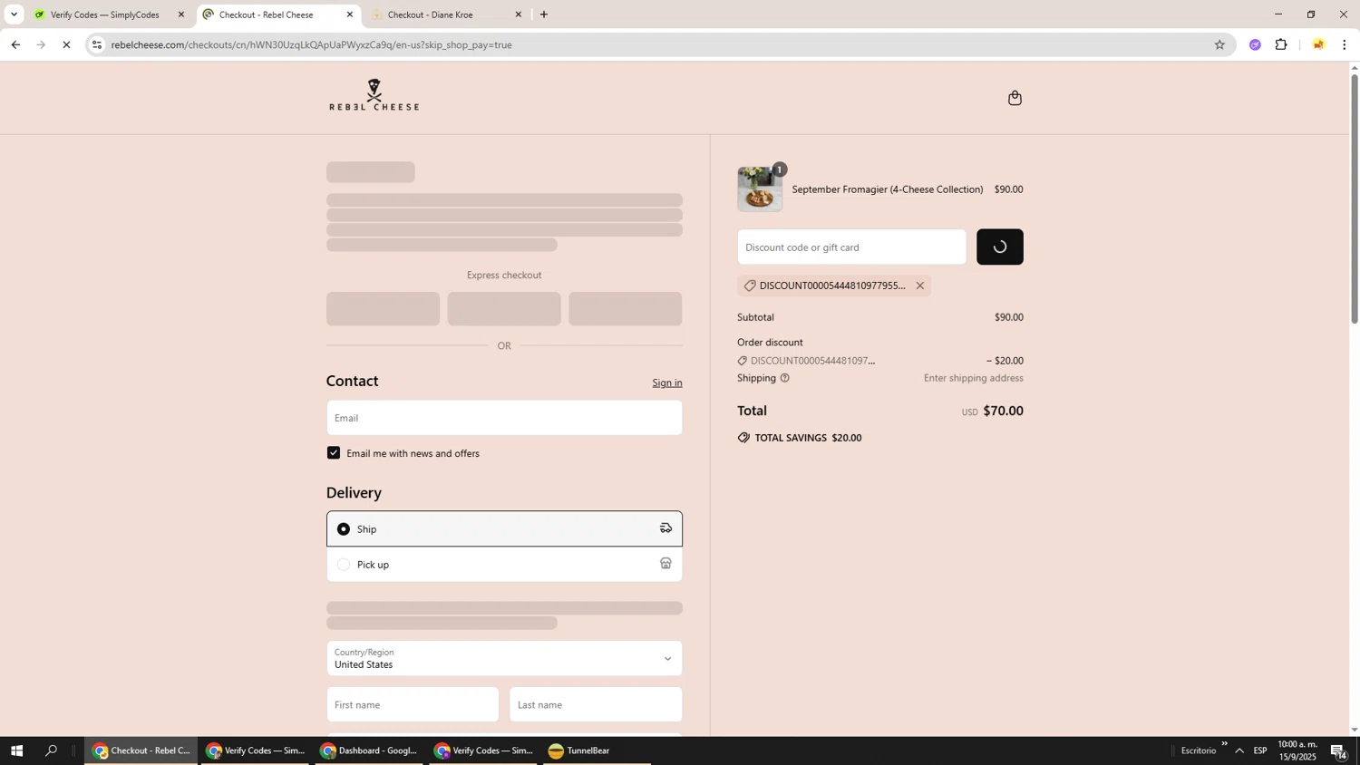Click the September Fromagier product name

pyautogui.click(x=887, y=189)
